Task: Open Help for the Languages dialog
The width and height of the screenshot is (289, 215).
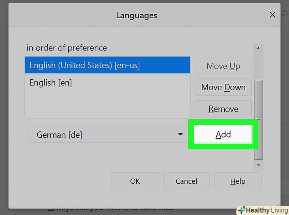Action: click(237, 181)
